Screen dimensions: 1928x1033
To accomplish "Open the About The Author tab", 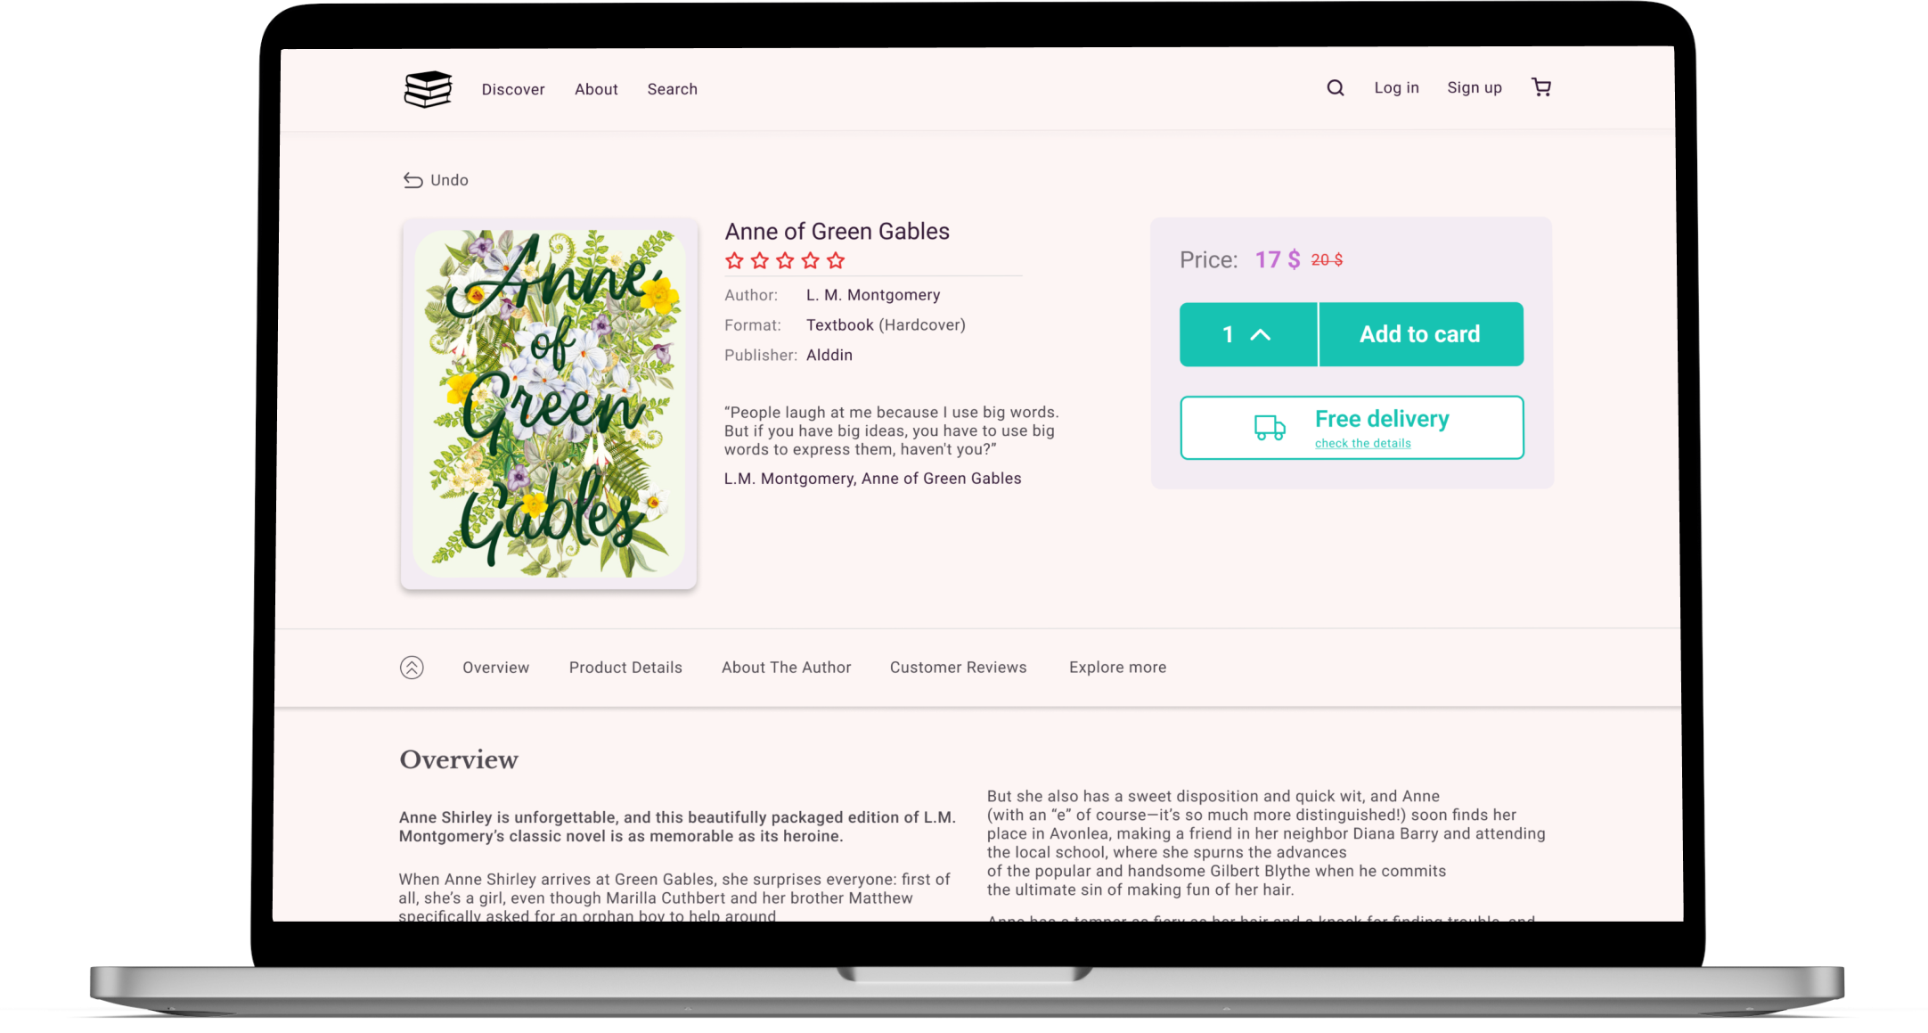I will tap(786, 668).
